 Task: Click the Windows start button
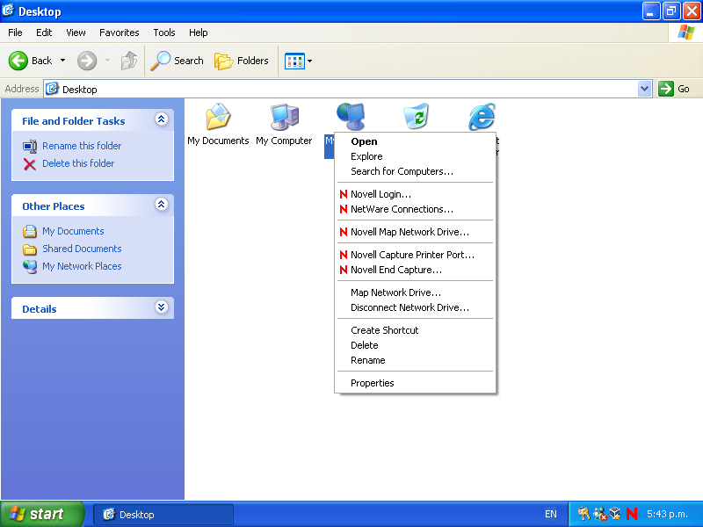42,514
